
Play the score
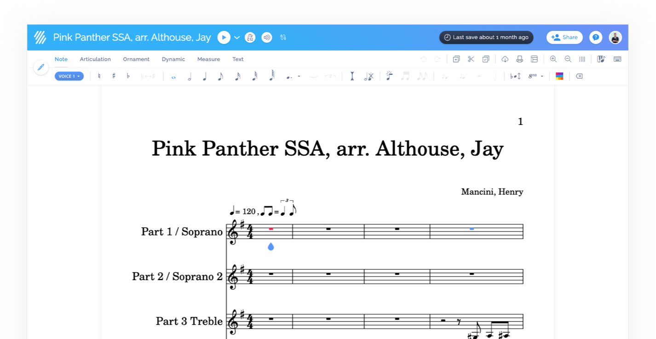point(224,37)
